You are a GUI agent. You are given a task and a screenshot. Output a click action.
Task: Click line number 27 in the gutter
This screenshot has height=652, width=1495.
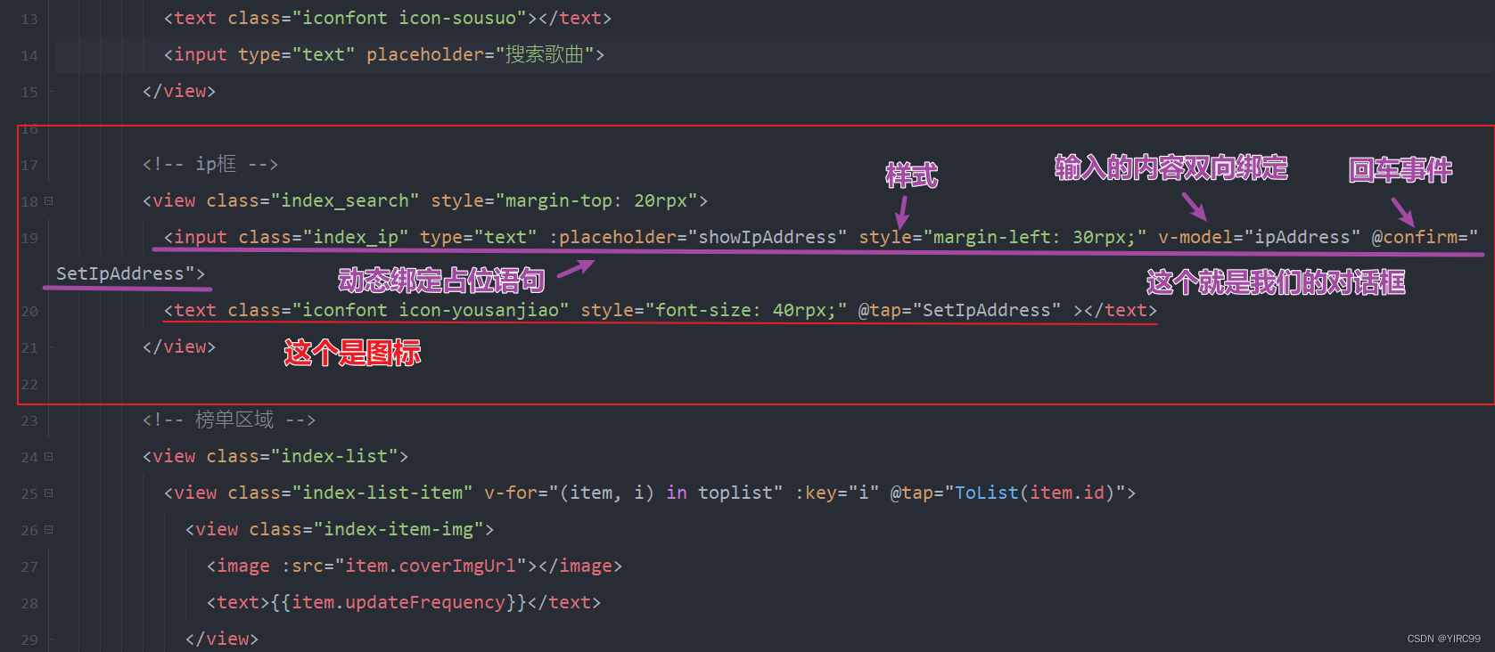[x=29, y=566]
